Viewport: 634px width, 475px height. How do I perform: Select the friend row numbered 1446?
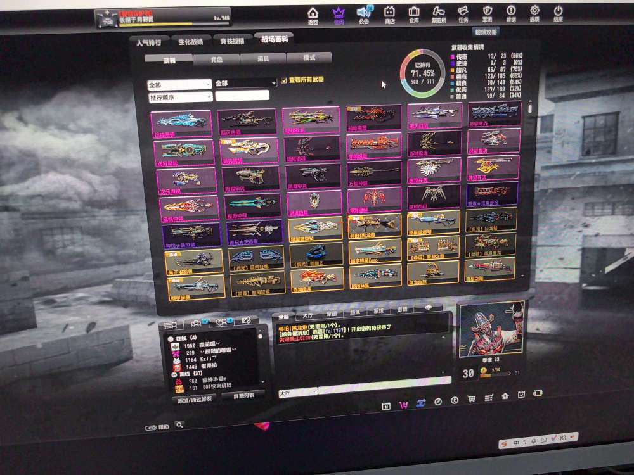196,366
